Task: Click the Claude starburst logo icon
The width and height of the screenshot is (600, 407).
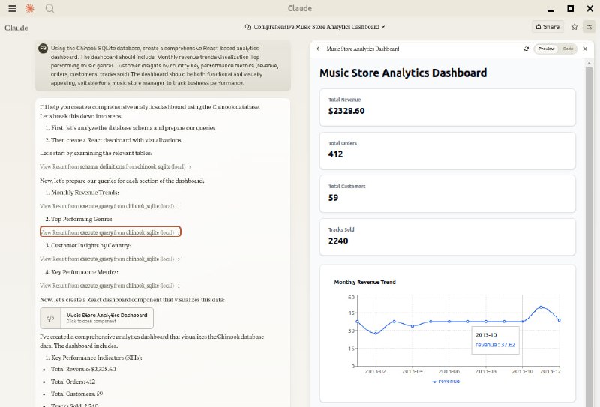Action: click(x=29, y=8)
